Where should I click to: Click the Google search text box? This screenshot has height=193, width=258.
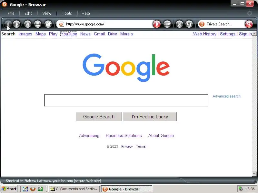[x=126, y=100]
